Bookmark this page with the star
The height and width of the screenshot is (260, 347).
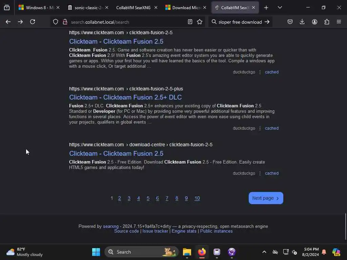pyautogui.click(x=200, y=22)
